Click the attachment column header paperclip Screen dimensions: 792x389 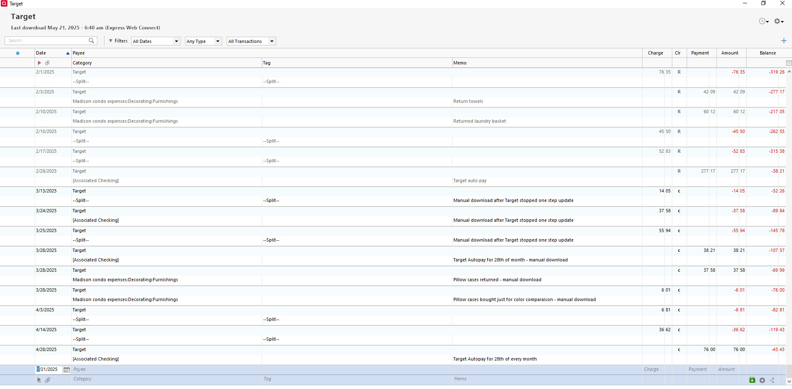click(47, 63)
